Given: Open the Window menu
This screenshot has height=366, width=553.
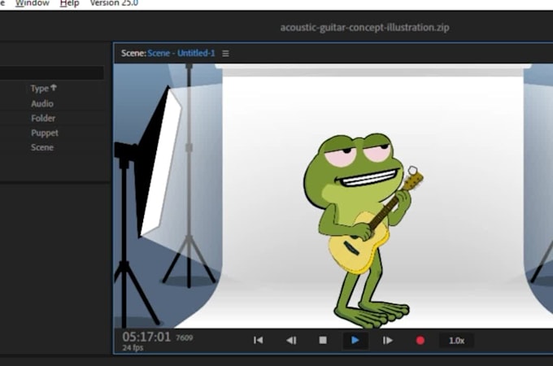Looking at the screenshot, I should [x=33, y=3].
